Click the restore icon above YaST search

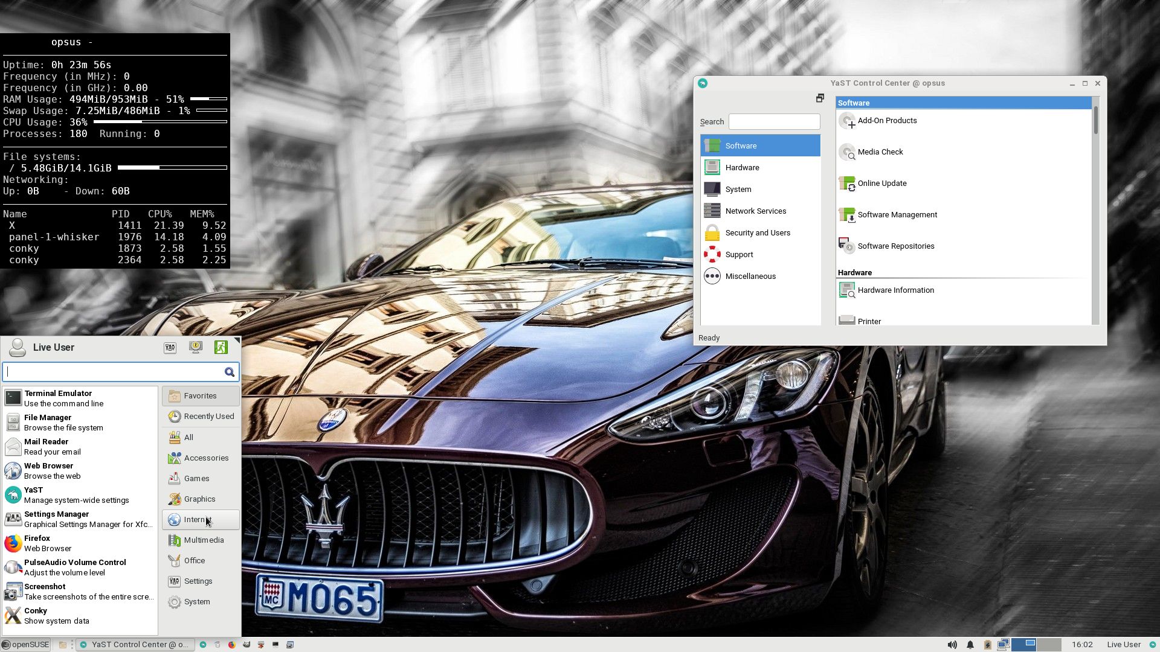[820, 98]
